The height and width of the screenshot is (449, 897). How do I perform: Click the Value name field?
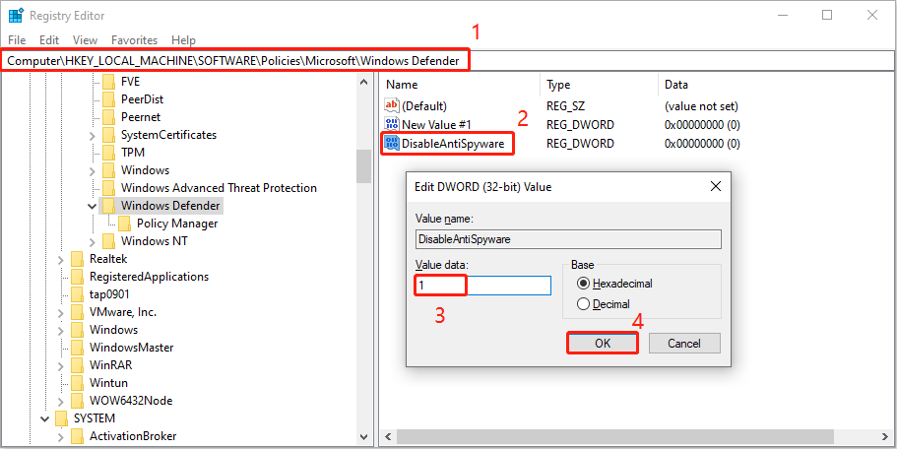568,239
